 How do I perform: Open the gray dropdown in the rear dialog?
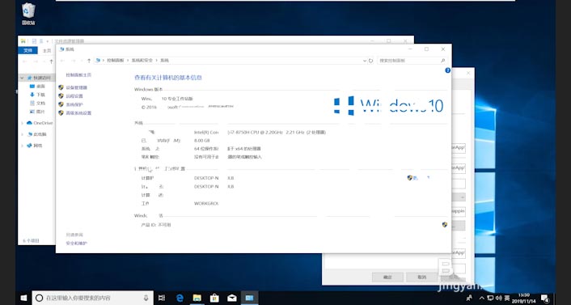(x=459, y=197)
